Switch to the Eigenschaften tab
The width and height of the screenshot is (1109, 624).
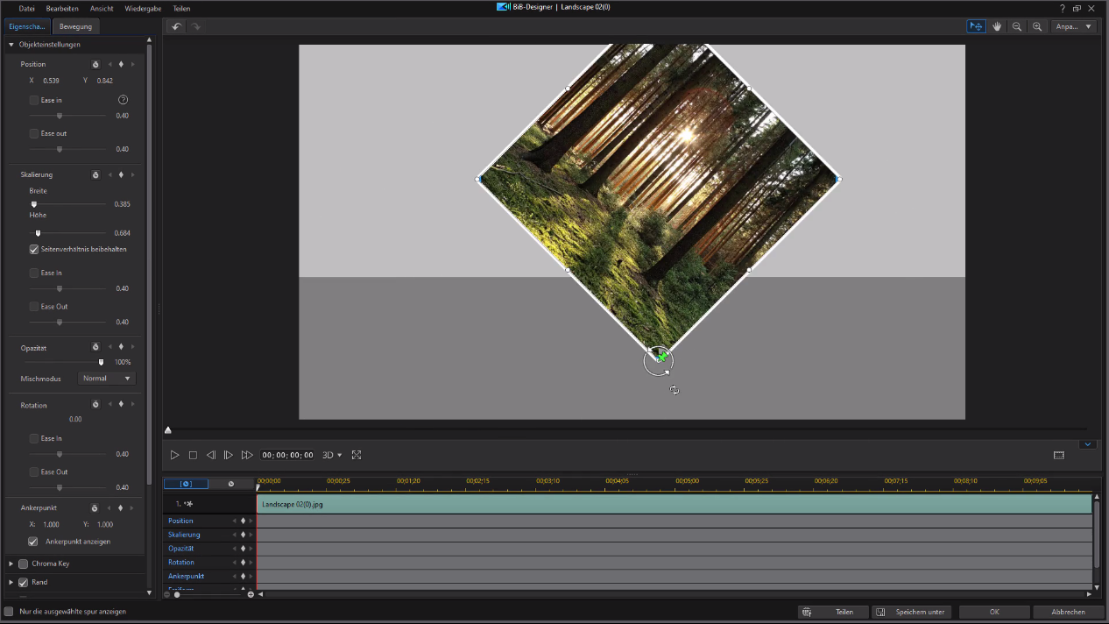[28, 26]
